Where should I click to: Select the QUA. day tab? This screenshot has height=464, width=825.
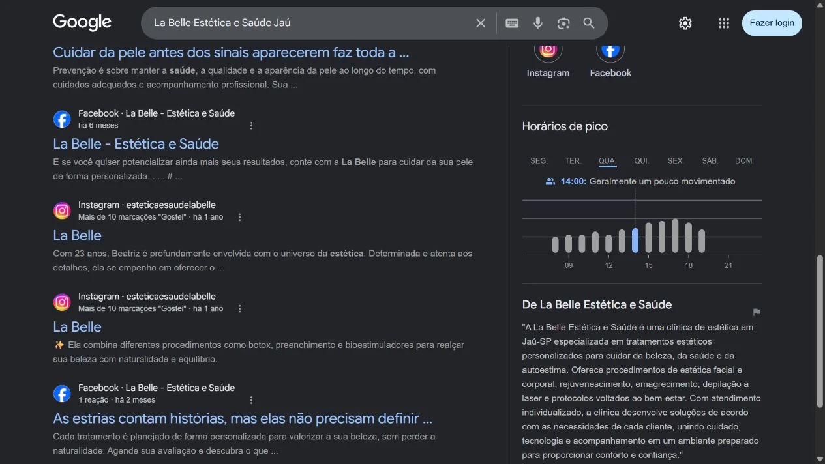click(x=607, y=161)
